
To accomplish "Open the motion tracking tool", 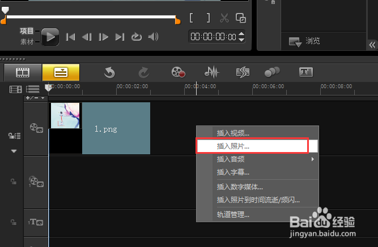I will [272, 72].
